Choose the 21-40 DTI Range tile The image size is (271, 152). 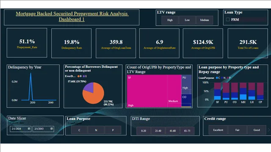pos(158,131)
